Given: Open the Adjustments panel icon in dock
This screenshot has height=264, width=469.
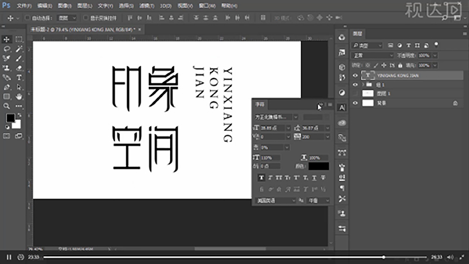Looking at the screenshot, I should [x=342, y=93].
